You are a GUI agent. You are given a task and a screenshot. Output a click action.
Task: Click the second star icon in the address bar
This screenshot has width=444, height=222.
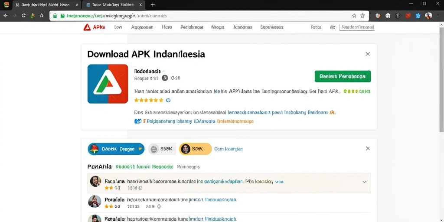[362, 16]
